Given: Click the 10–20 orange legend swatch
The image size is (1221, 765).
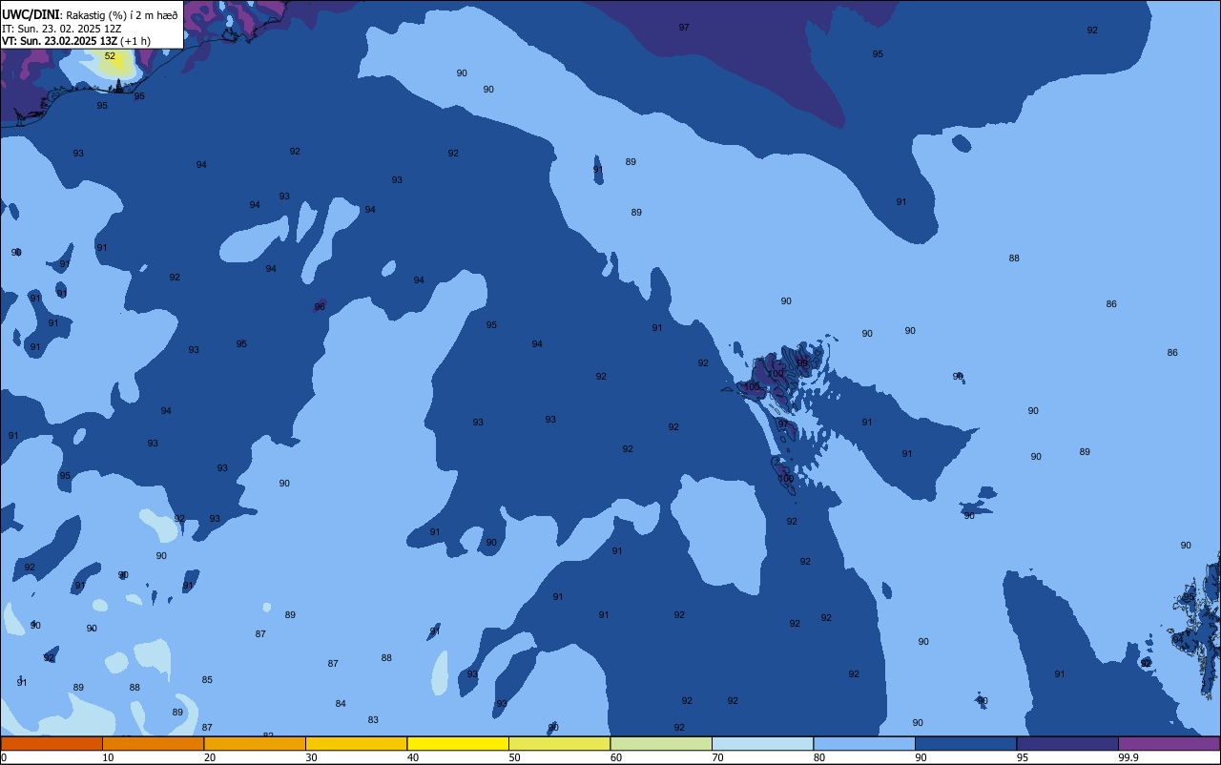Looking at the screenshot, I should pyautogui.click(x=153, y=743).
